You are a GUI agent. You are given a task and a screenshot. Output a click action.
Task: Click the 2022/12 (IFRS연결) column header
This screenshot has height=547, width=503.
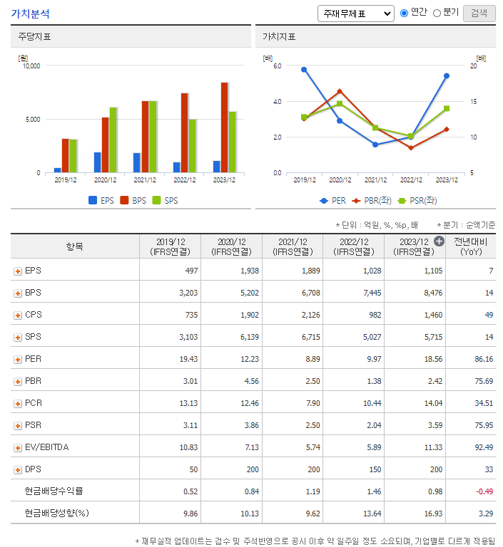pos(354,246)
